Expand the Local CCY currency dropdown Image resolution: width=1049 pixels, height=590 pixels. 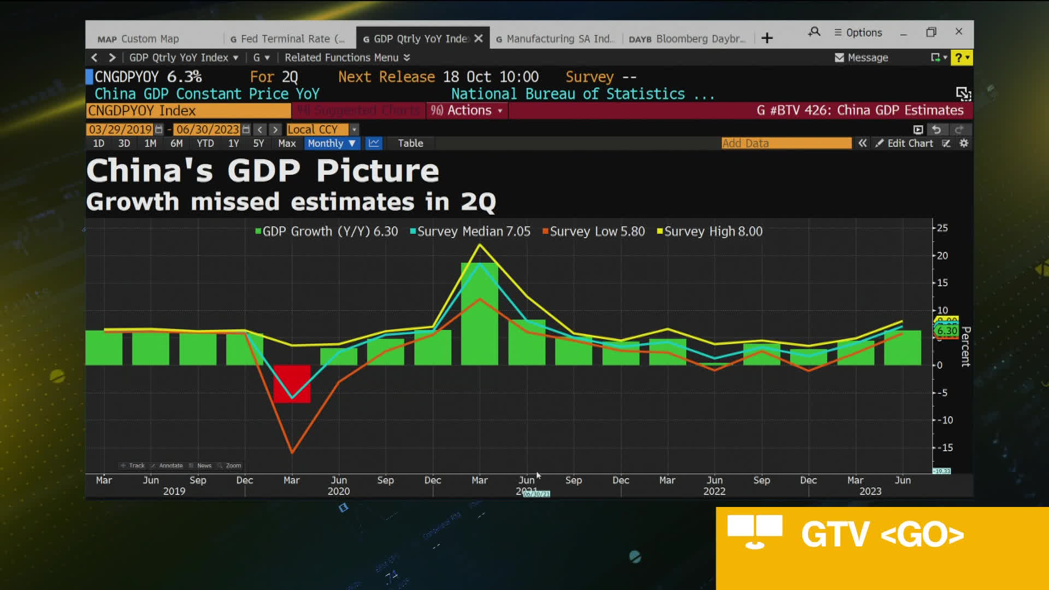click(x=354, y=129)
